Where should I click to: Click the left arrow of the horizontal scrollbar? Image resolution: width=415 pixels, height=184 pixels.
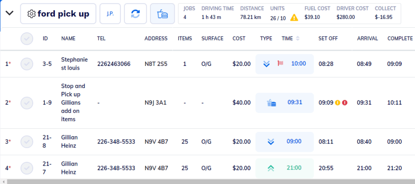tap(3, 182)
